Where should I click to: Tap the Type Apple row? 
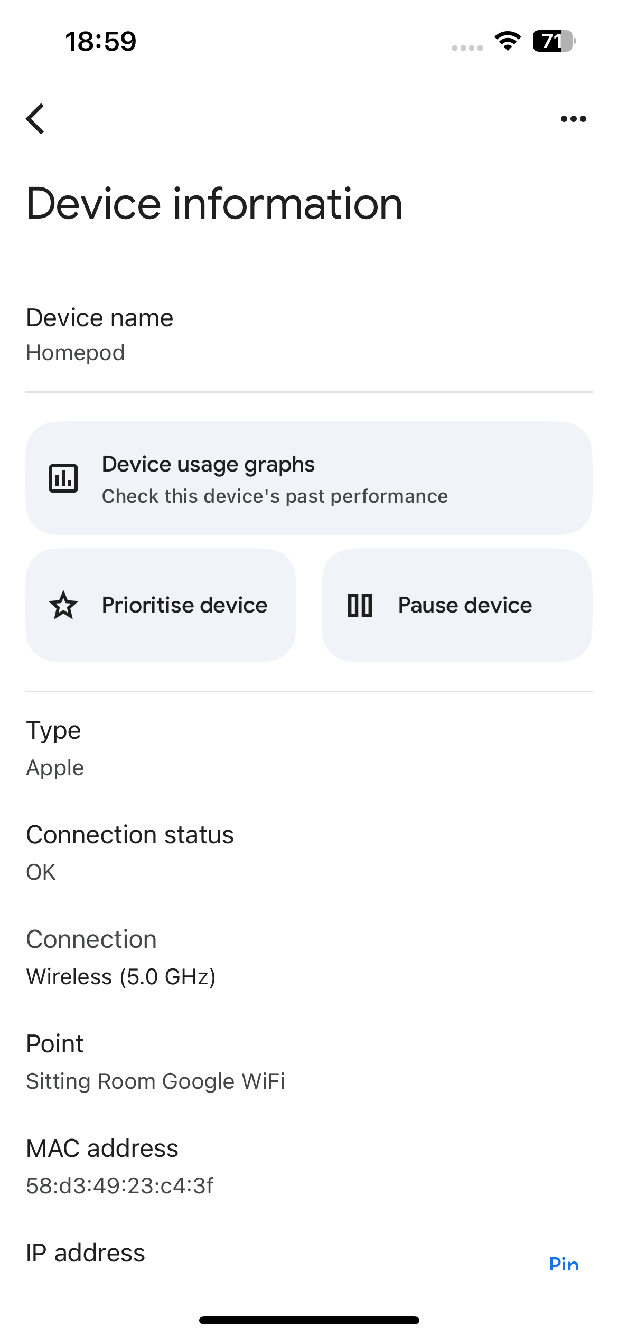click(55, 748)
